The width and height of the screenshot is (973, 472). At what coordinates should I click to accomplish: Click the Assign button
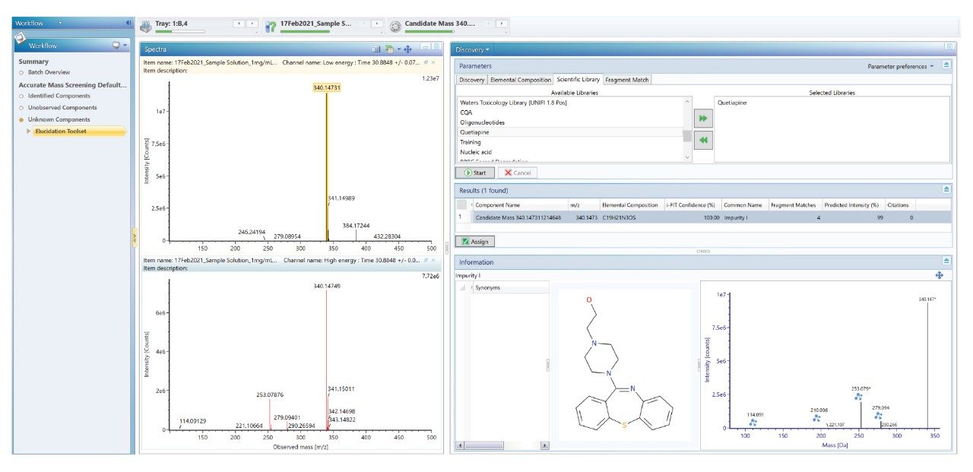coord(475,242)
